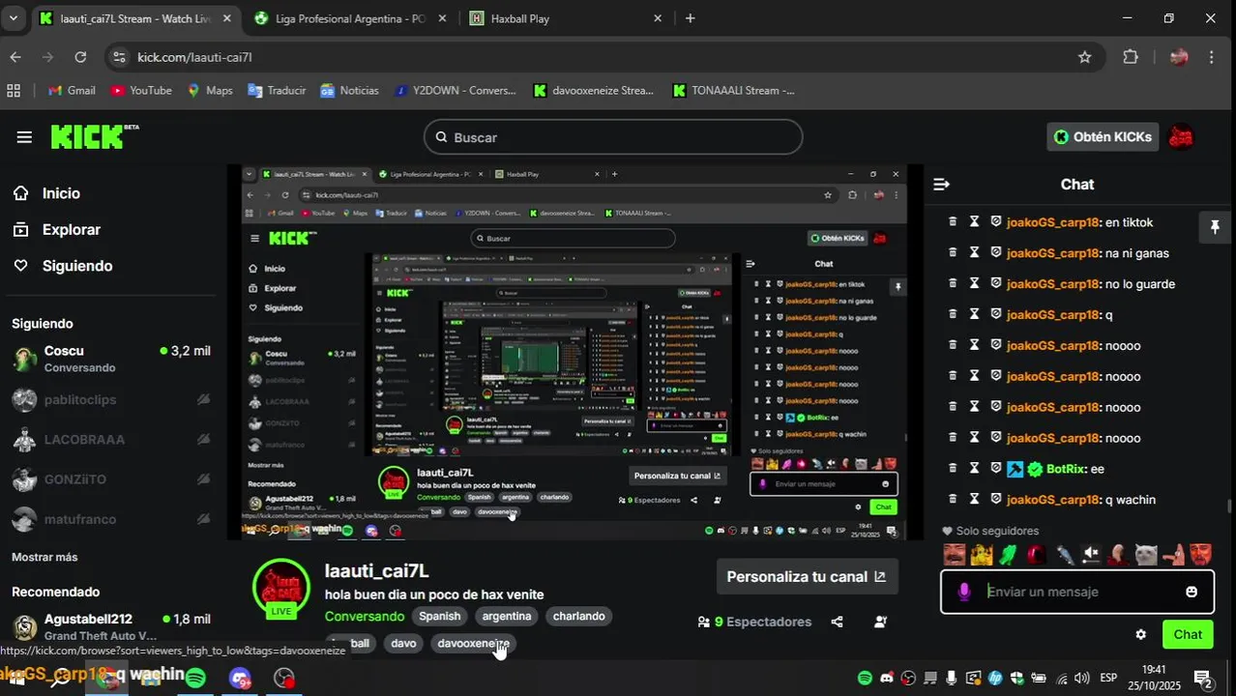The image size is (1236, 696).
Task: Open the Chrome apps grid icon
Action: pyautogui.click(x=14, y=90)
